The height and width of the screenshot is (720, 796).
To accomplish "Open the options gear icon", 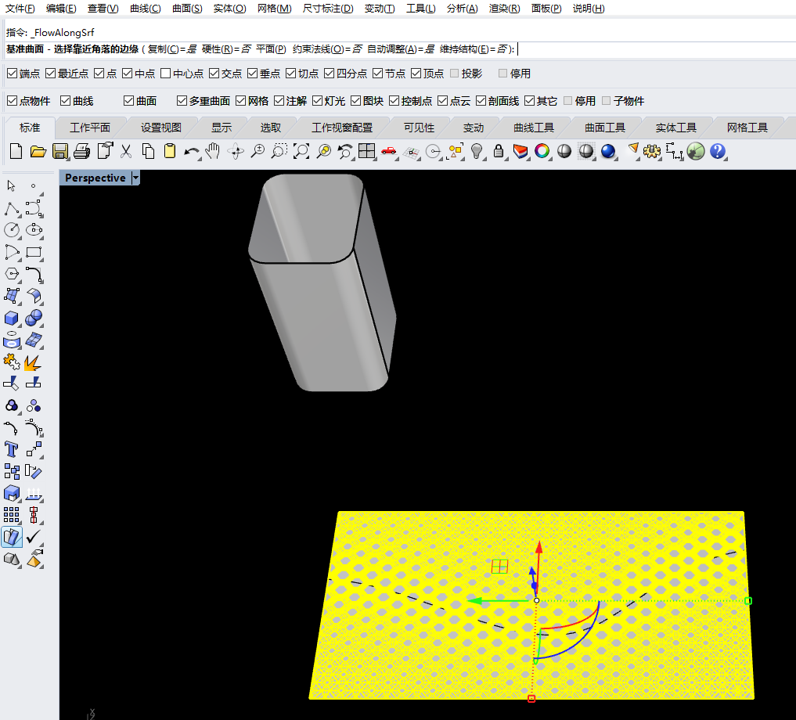I will point(652,151).
